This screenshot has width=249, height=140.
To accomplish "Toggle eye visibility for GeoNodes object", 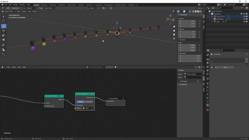I will (244, 19).
